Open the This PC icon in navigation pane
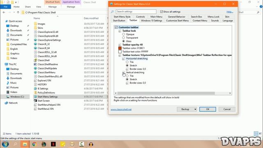 [7, 64]
